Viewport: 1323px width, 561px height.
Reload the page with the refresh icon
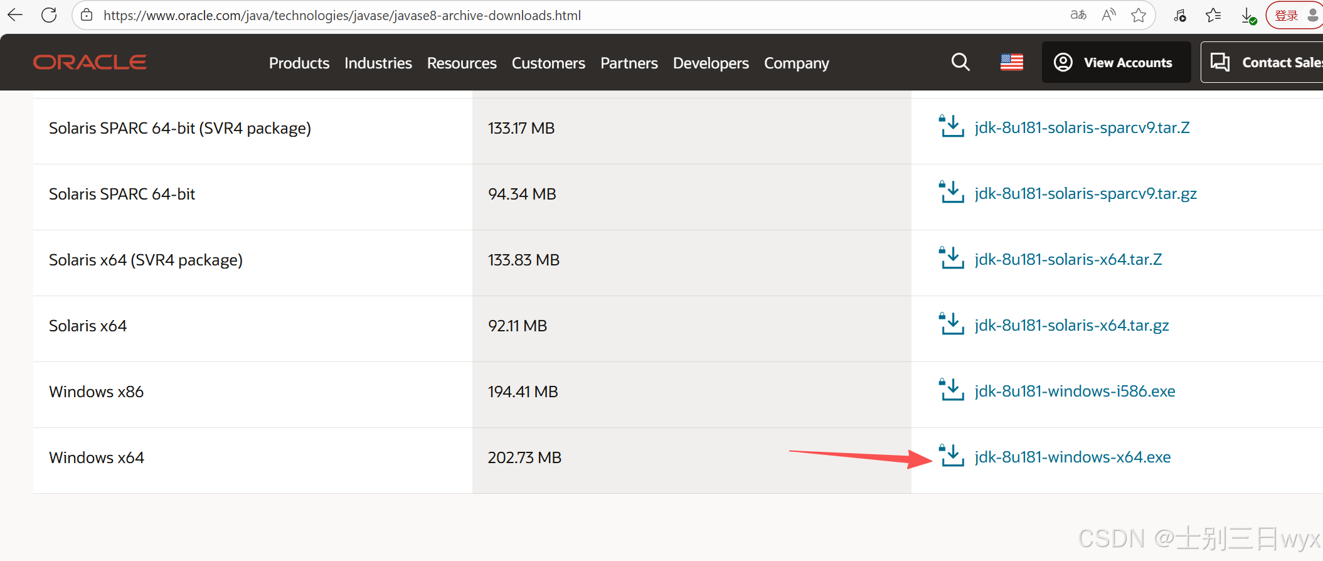49,15
